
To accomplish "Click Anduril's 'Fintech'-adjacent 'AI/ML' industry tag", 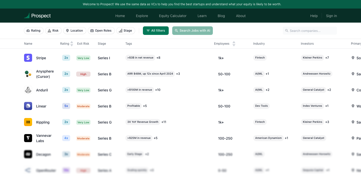I will tap(259, 90).
